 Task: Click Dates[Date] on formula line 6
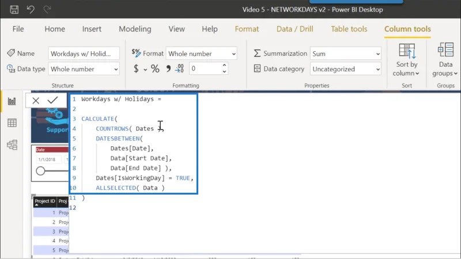(x=130, y=148)
